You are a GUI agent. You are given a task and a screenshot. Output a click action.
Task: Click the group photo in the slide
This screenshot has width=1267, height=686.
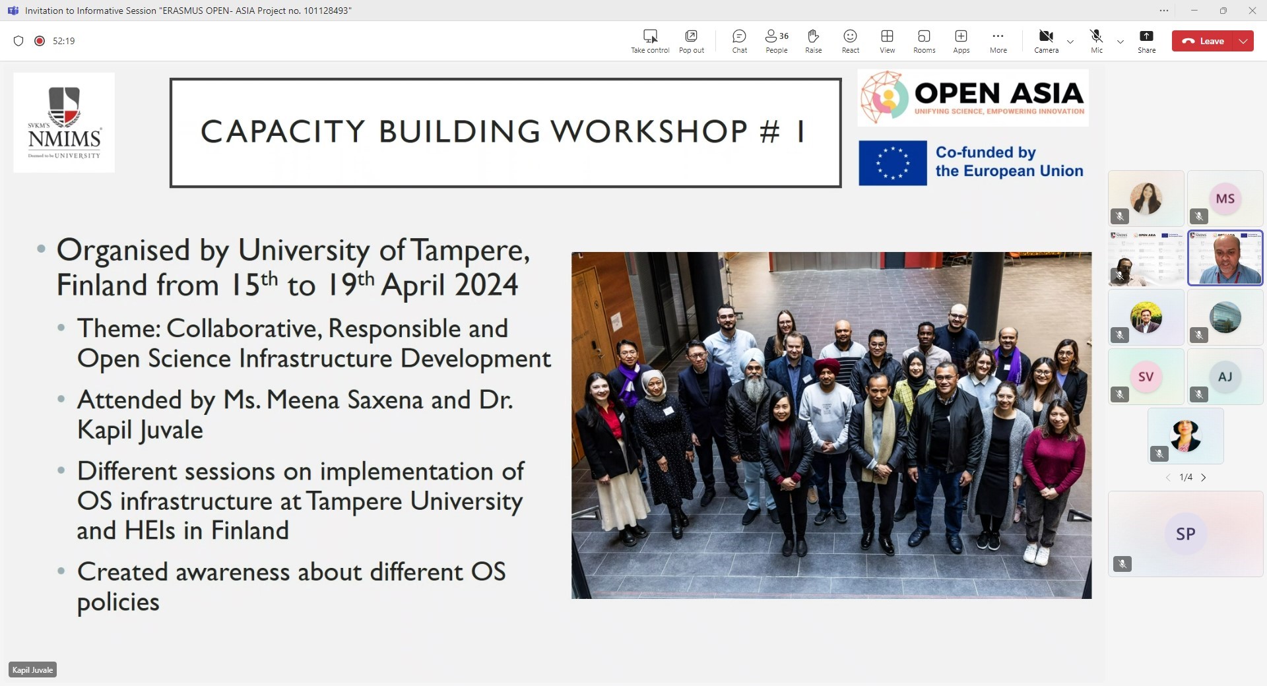click(x=831, y=425)
